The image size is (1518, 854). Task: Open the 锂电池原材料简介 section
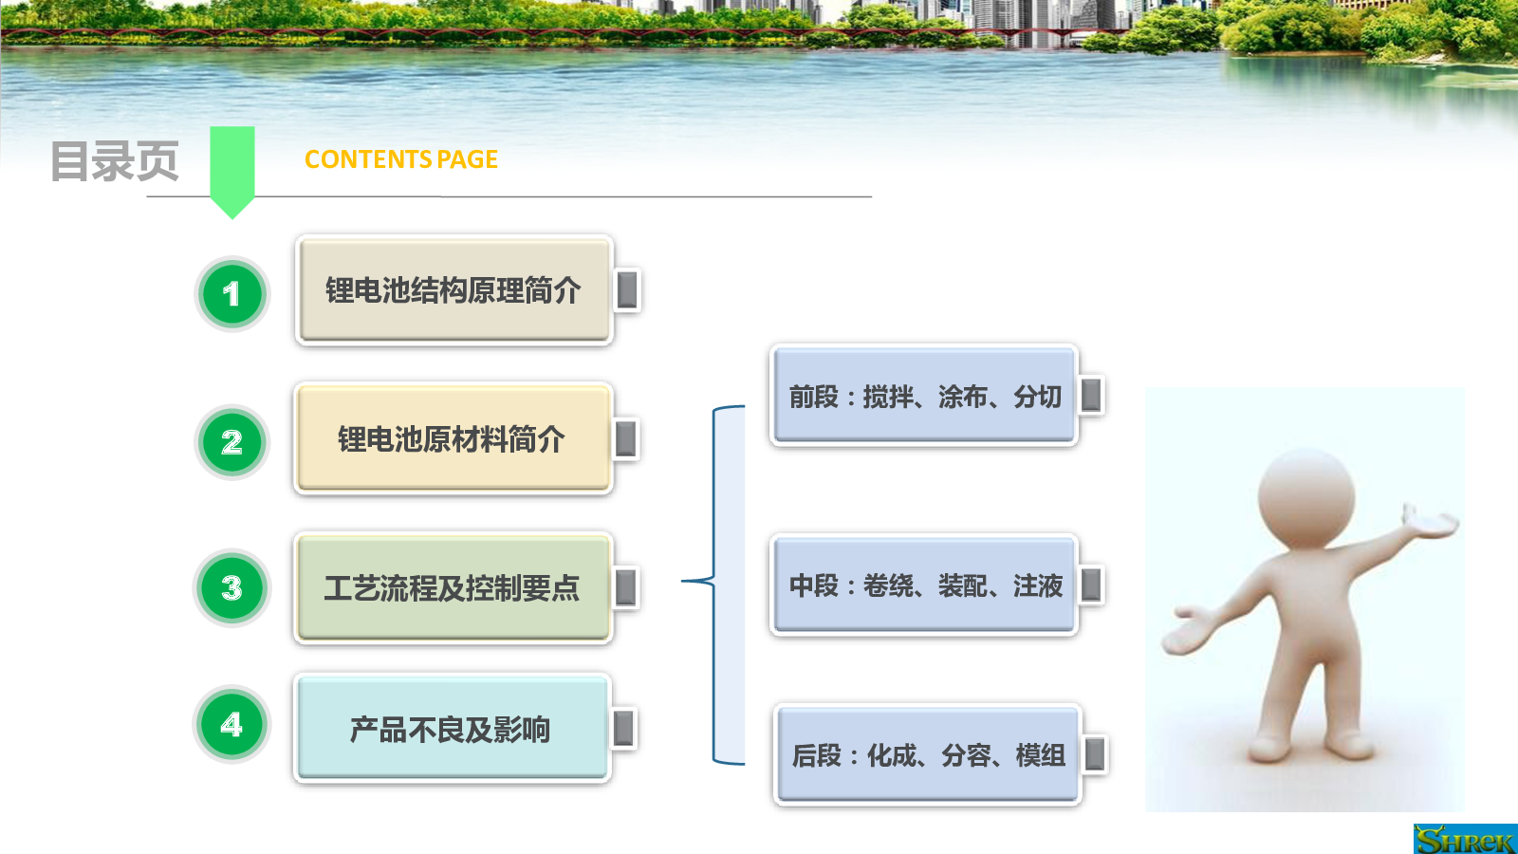452,439
